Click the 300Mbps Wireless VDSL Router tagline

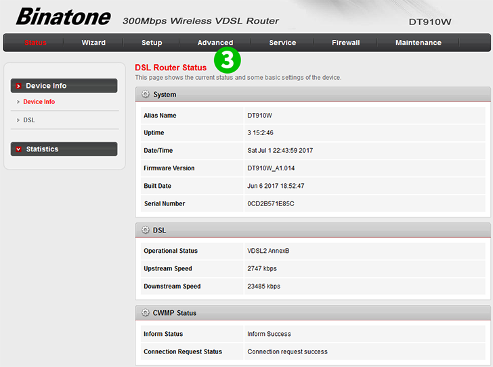point(200,21)
